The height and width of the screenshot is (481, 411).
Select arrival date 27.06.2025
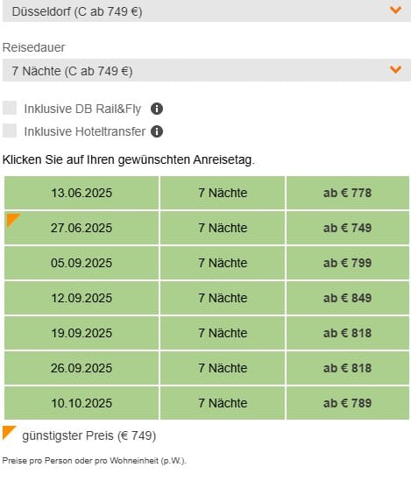click(x=81, y=228)
